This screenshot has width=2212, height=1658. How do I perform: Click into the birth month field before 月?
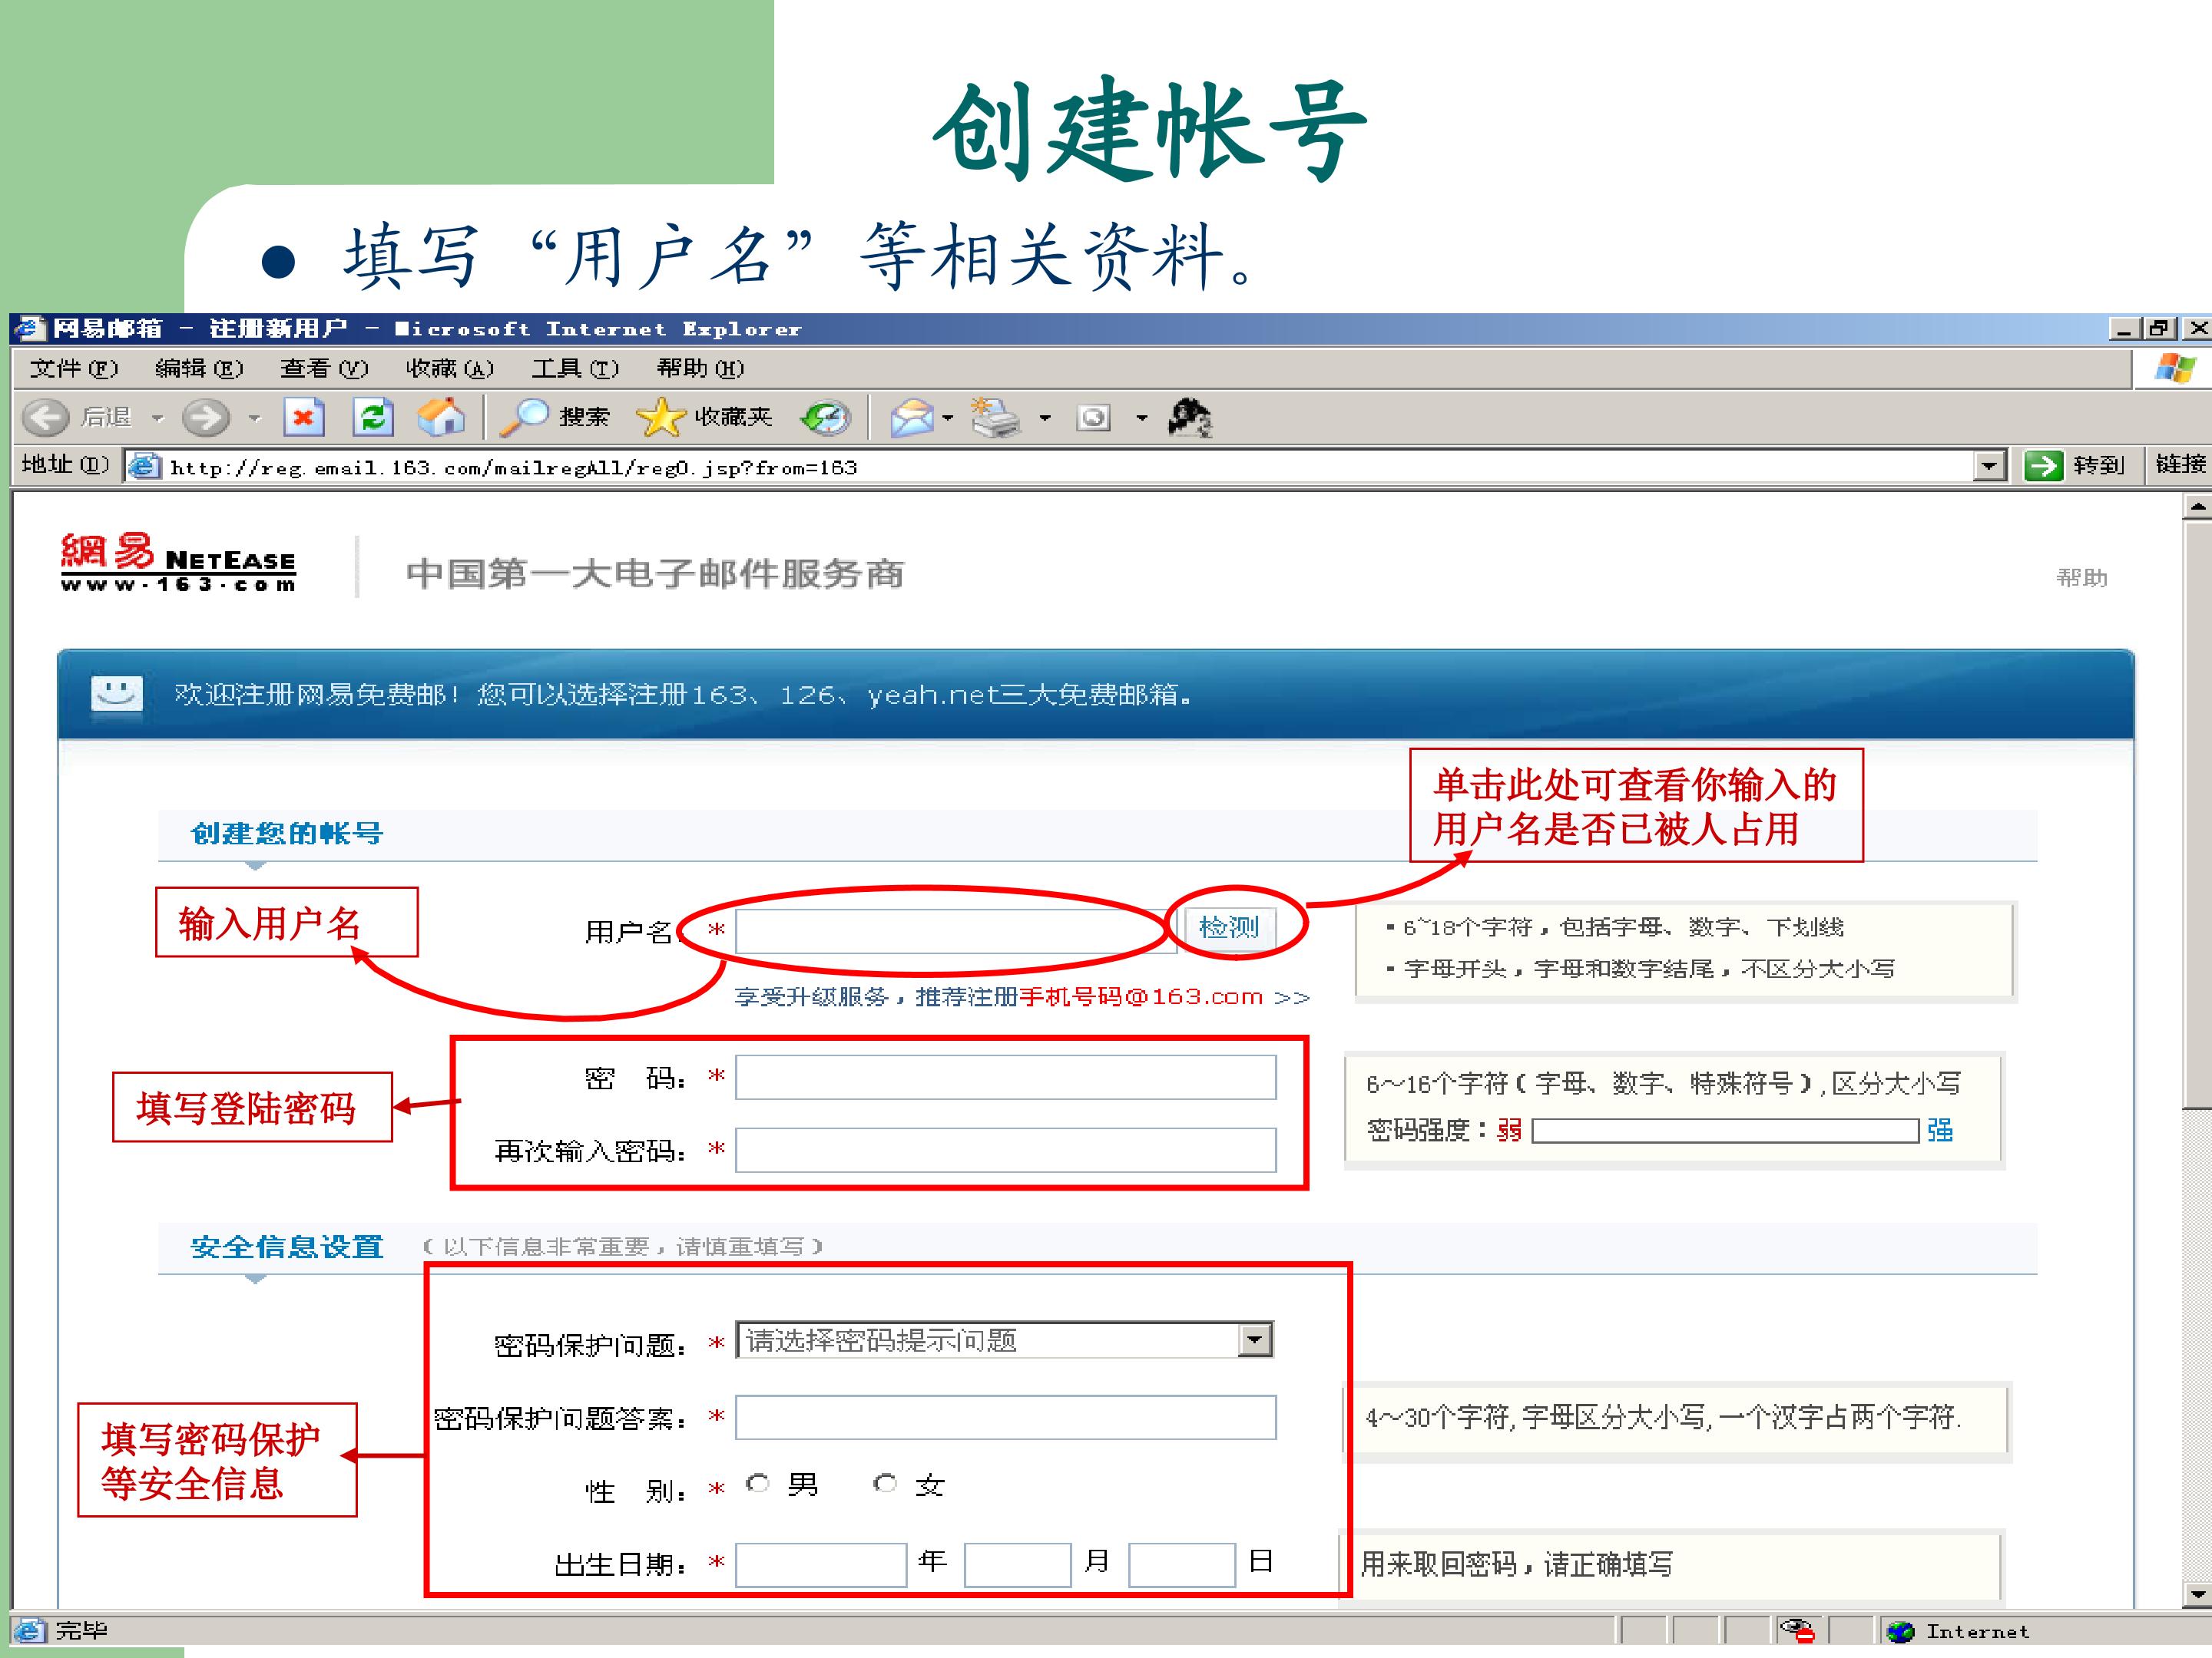pyautogui.click(x=1018, y=1565)
